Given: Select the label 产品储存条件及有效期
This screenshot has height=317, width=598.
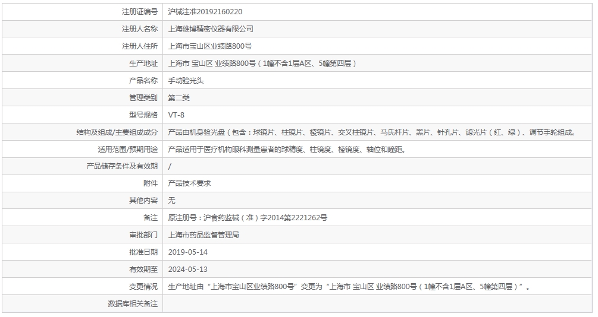Looking at the screenshot, I should click(x=122, y=166).
